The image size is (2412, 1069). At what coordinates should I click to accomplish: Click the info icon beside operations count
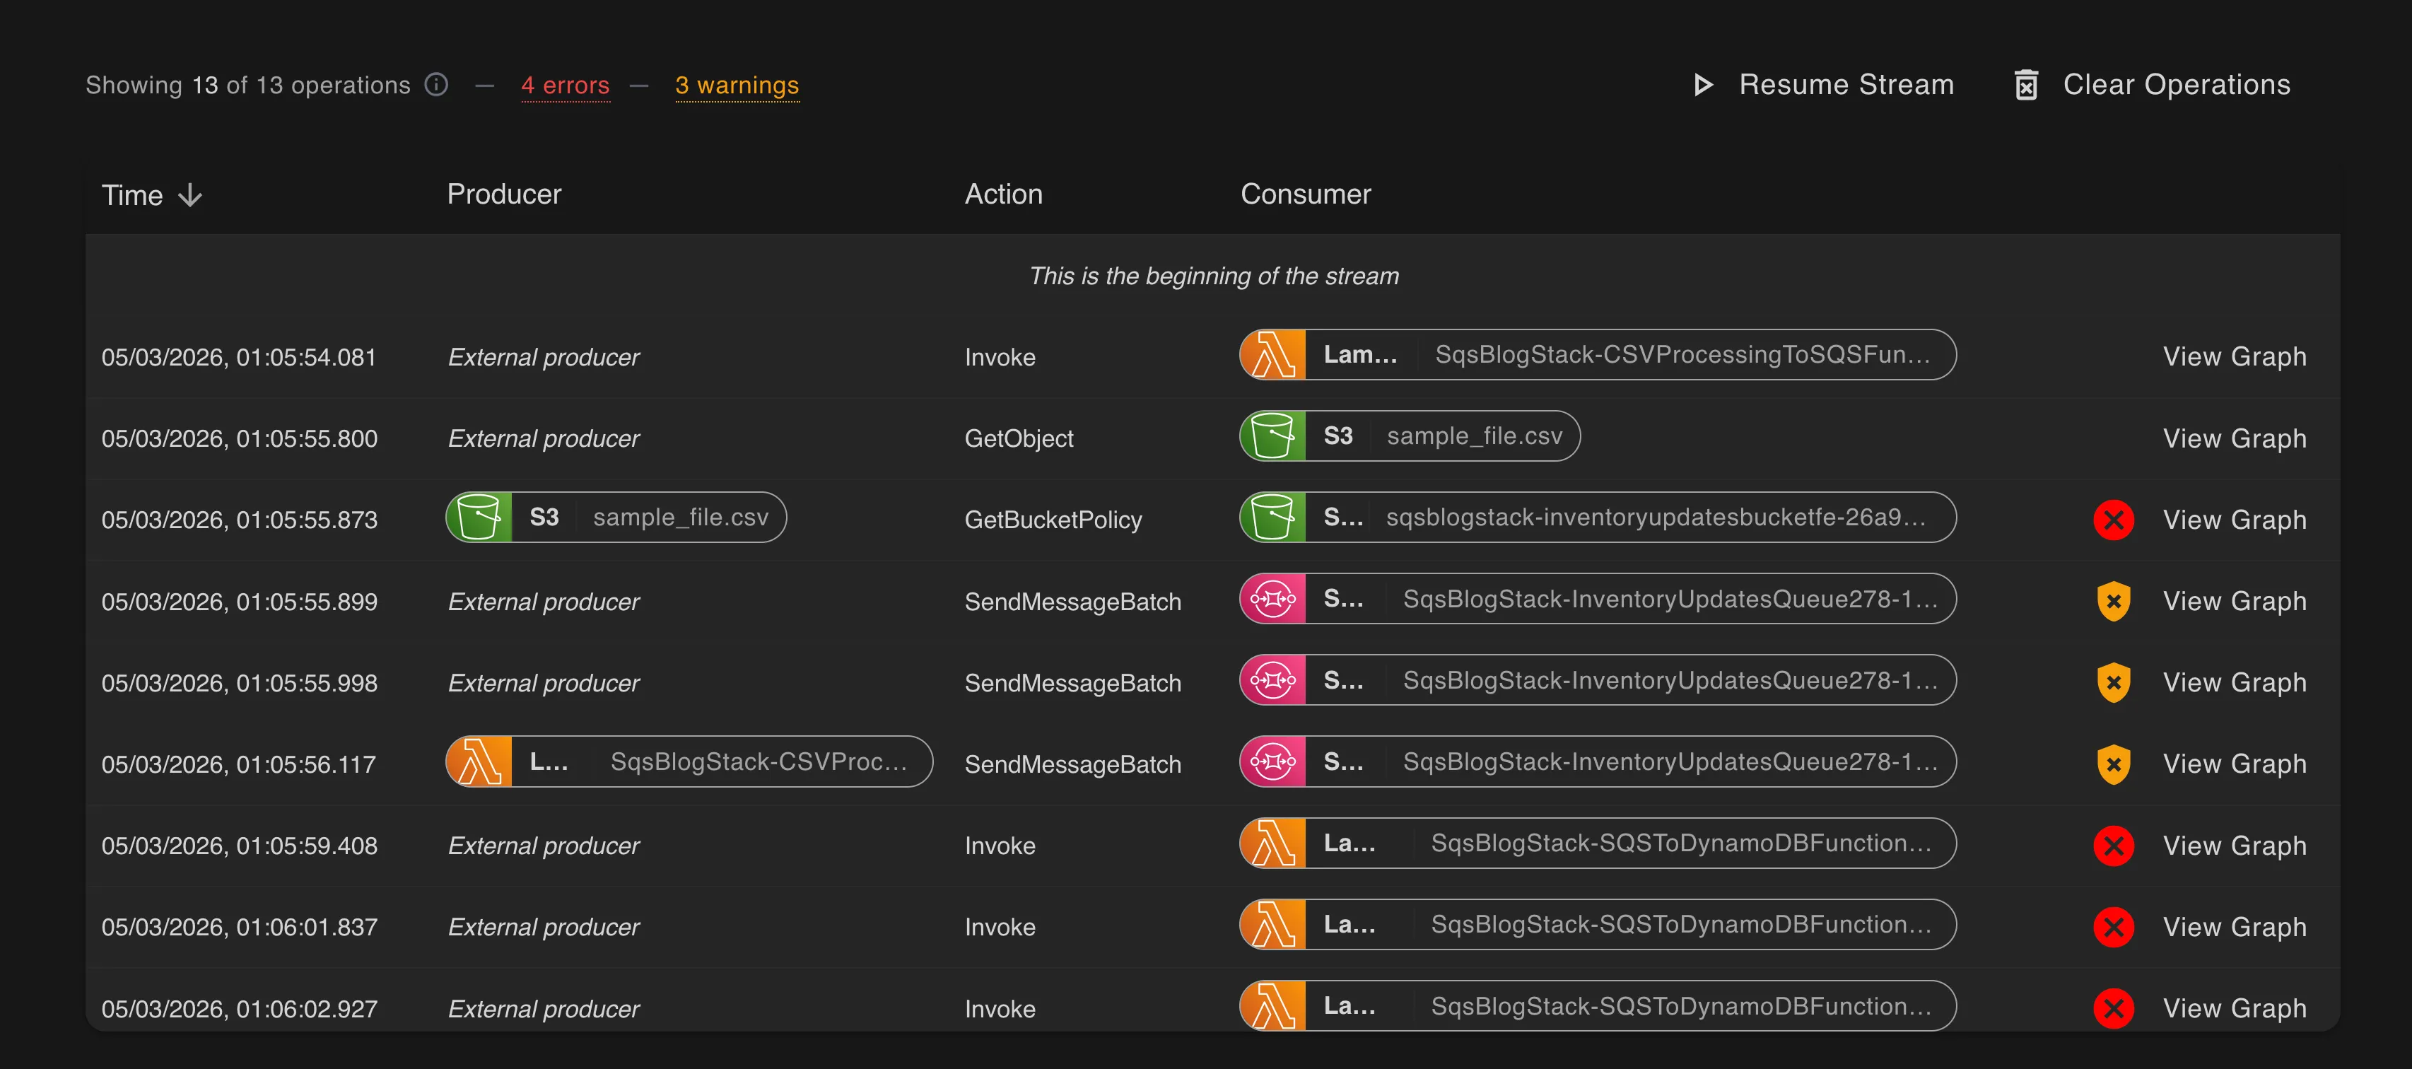[436, 85]
